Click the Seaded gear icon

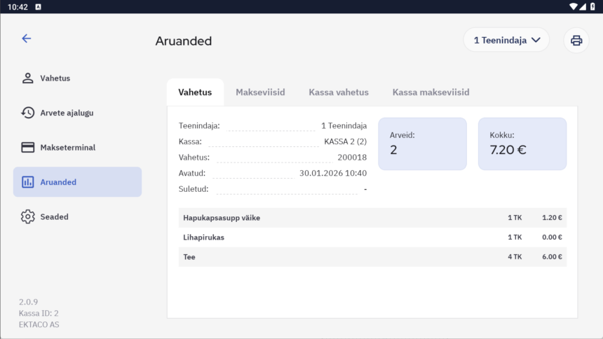pyautogui.click(x=28, y=216)
